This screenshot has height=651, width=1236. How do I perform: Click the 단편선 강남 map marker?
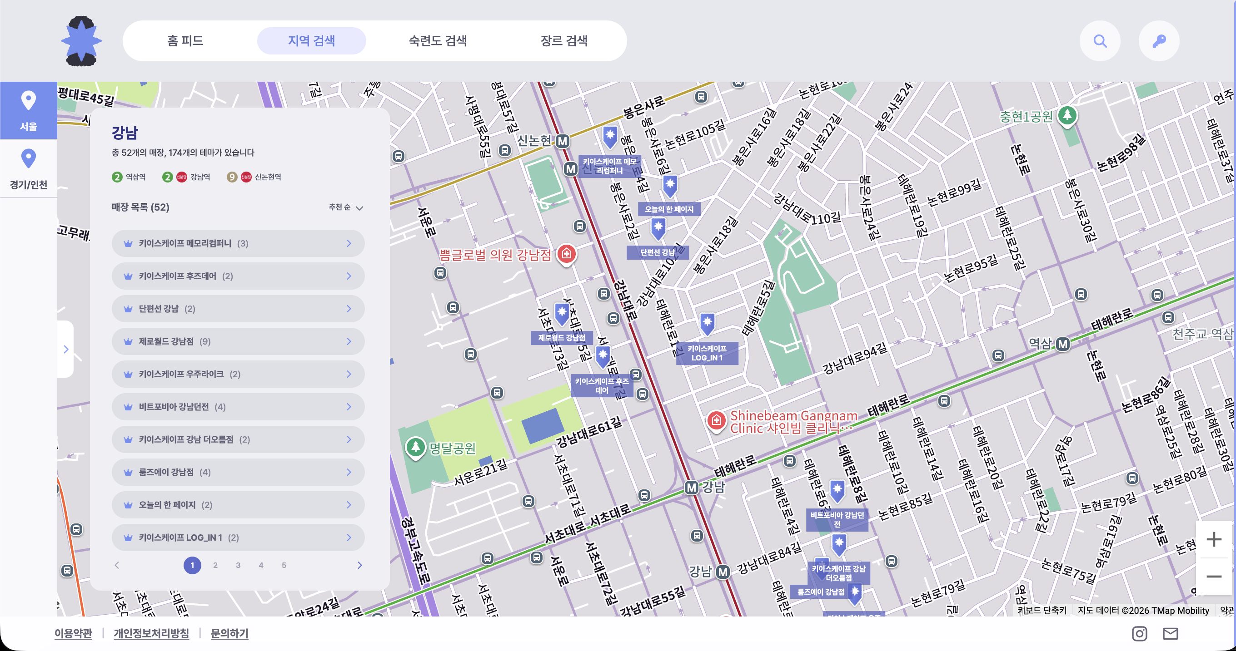658,228
